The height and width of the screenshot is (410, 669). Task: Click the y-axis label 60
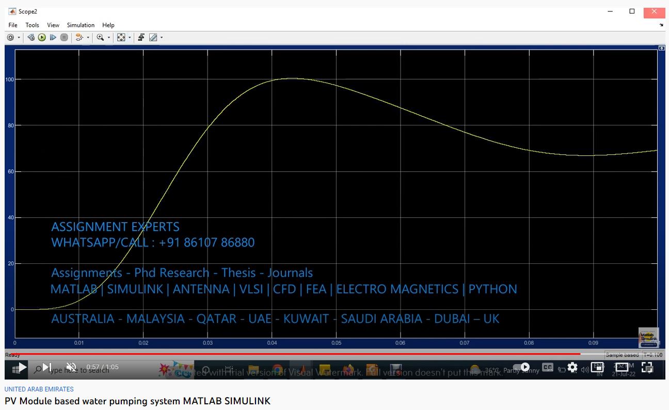[10, 171]
